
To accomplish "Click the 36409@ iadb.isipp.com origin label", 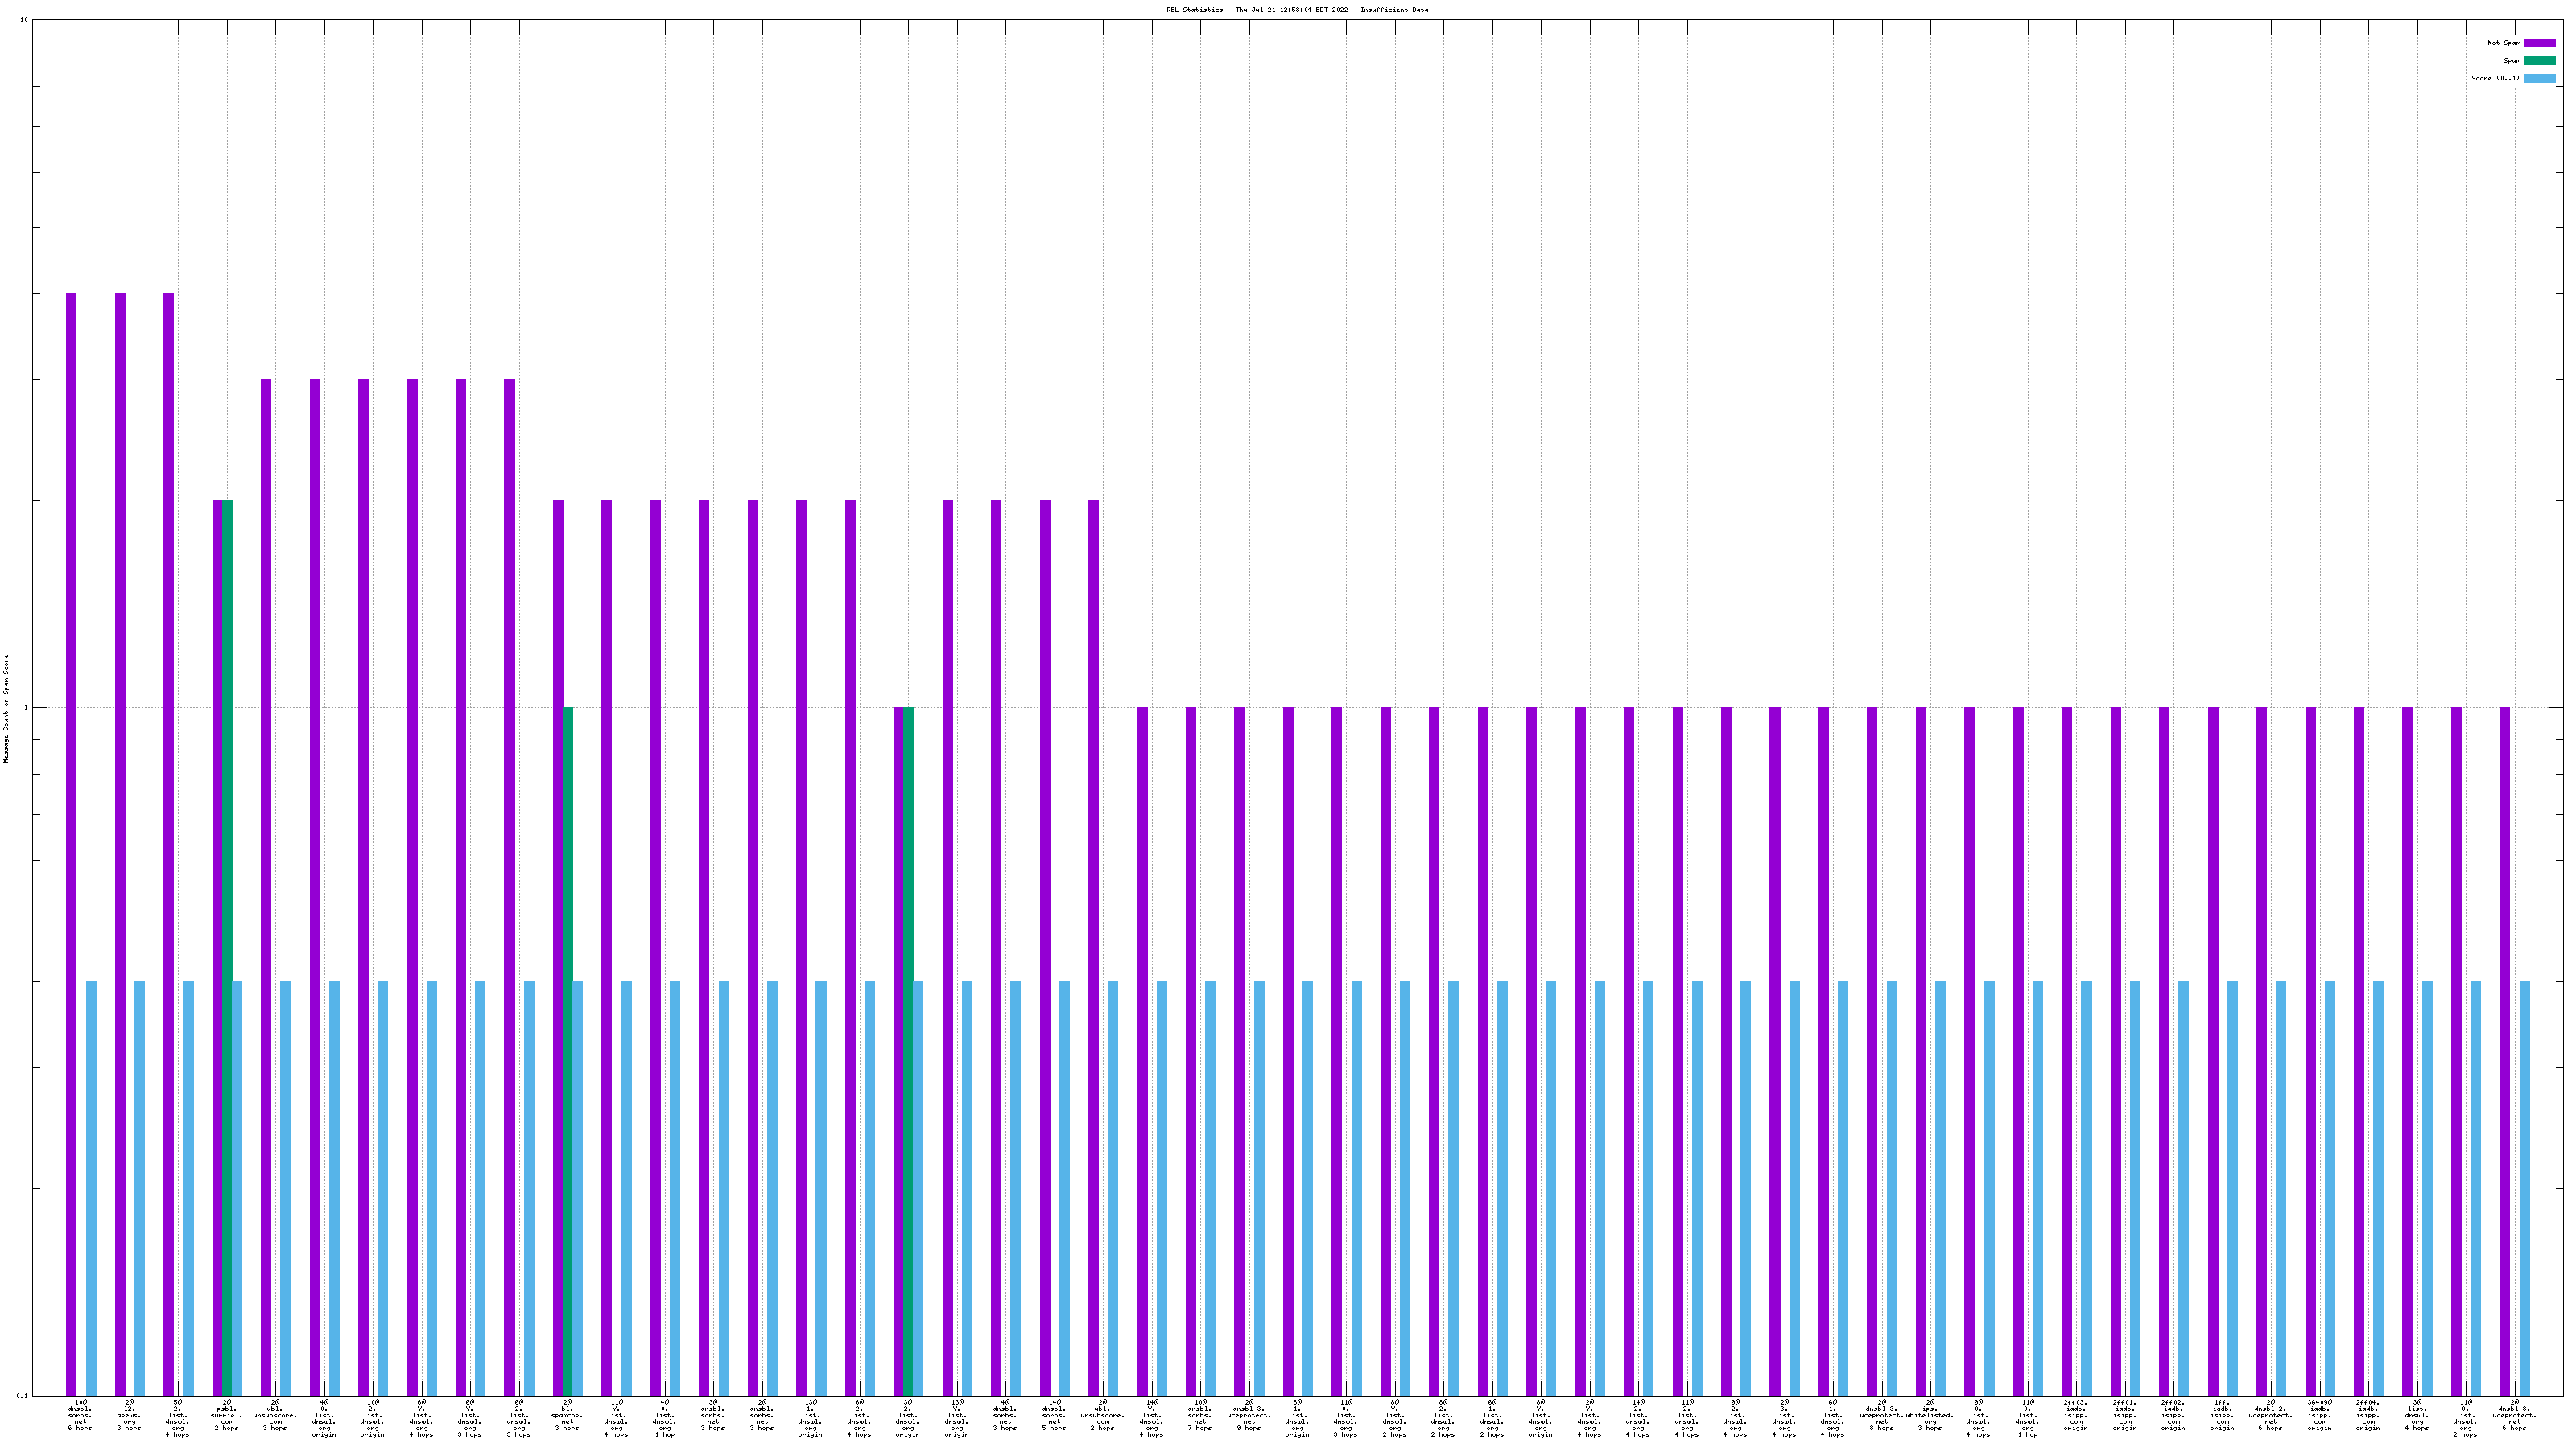I will (2319, 1415).
